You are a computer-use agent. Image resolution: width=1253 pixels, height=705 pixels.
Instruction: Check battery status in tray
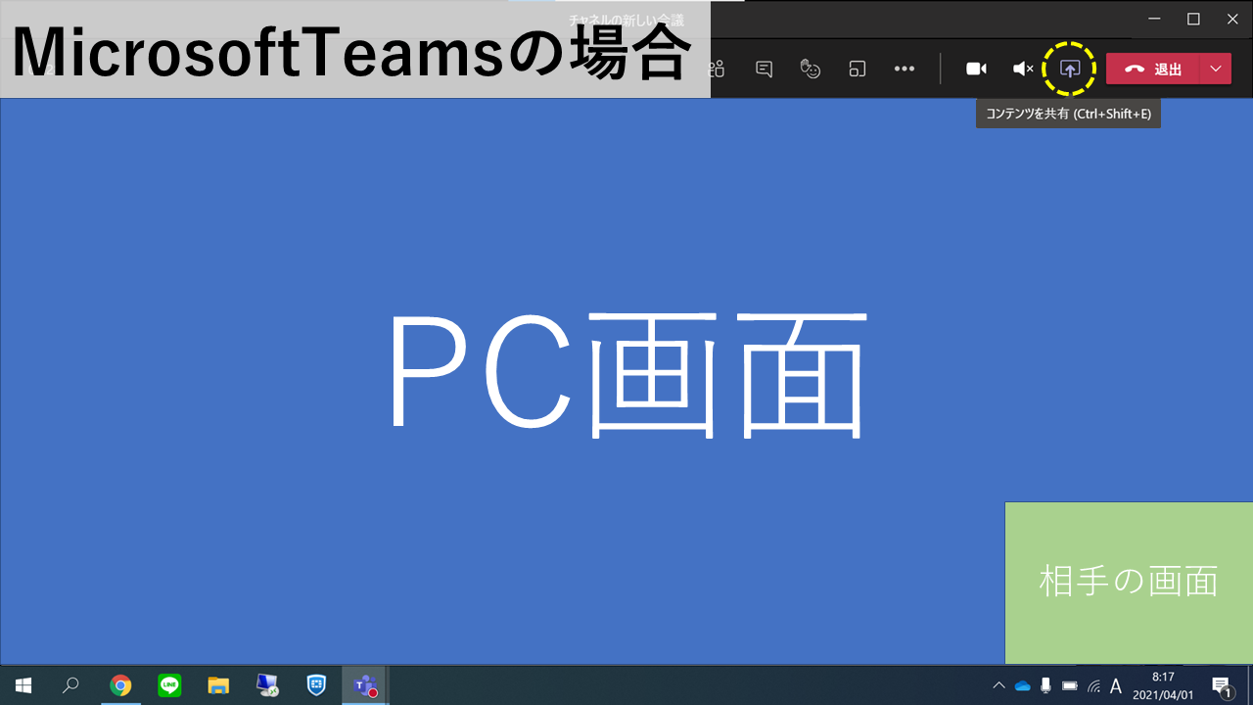(x=1069, y=685)
